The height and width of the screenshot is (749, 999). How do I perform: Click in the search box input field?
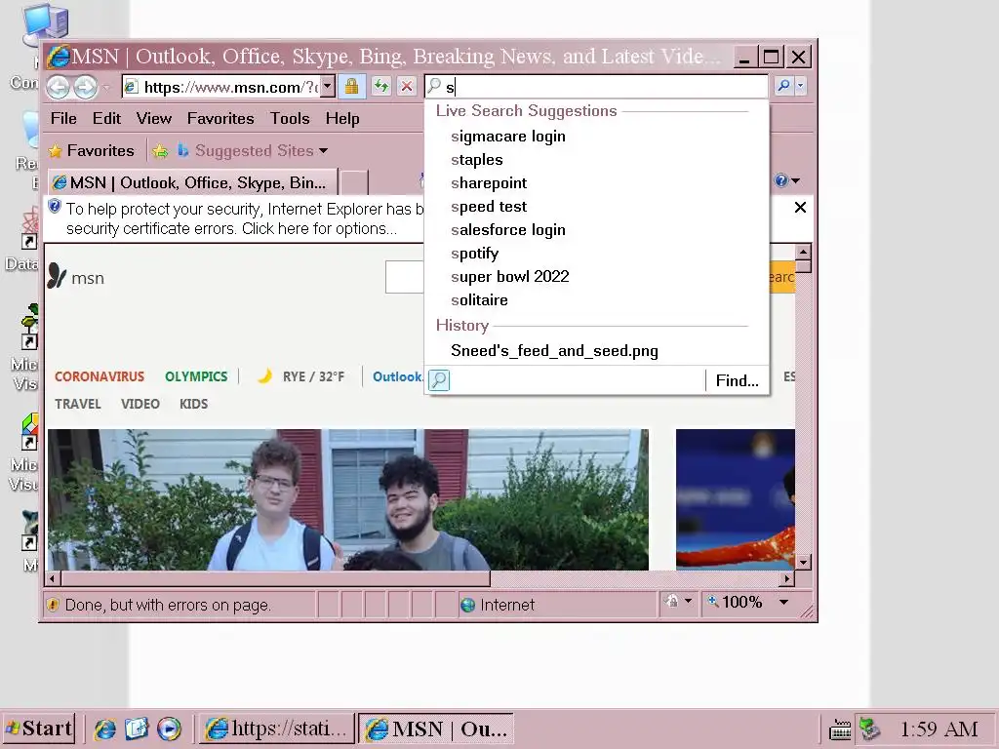(x=596, y=87)
